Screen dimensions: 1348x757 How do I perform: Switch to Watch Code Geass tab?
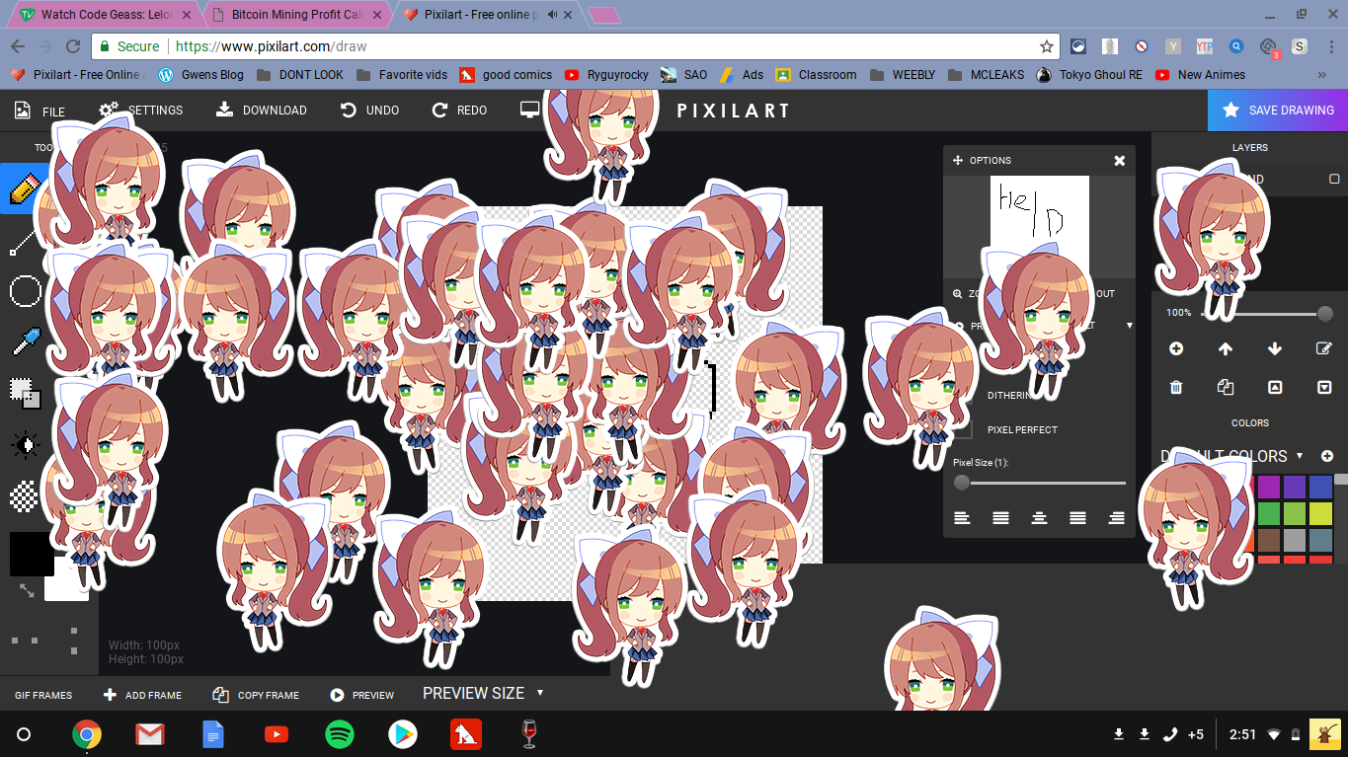106,15
